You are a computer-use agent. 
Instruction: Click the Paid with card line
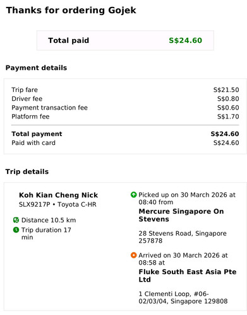click(x=125, y=143)
